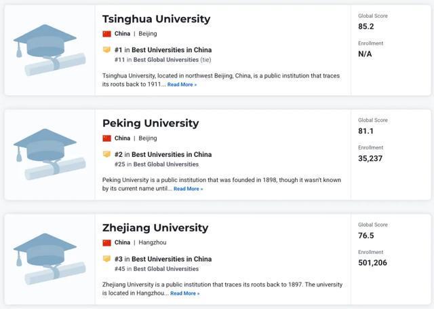
Task: Click the #3 ranking badge icon
Action: click(106, 259)
